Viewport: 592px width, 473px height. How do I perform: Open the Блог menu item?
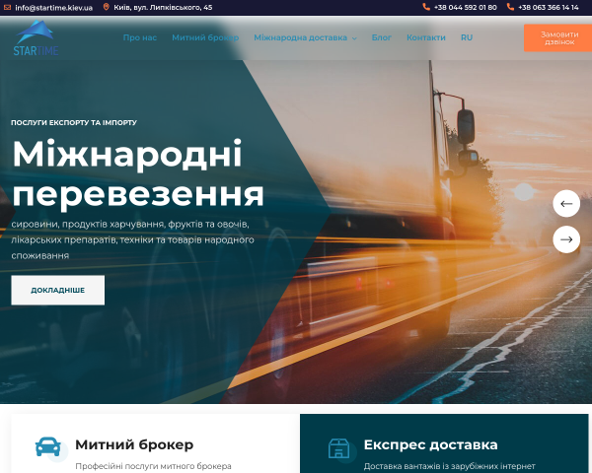click(x=381, y=37)
